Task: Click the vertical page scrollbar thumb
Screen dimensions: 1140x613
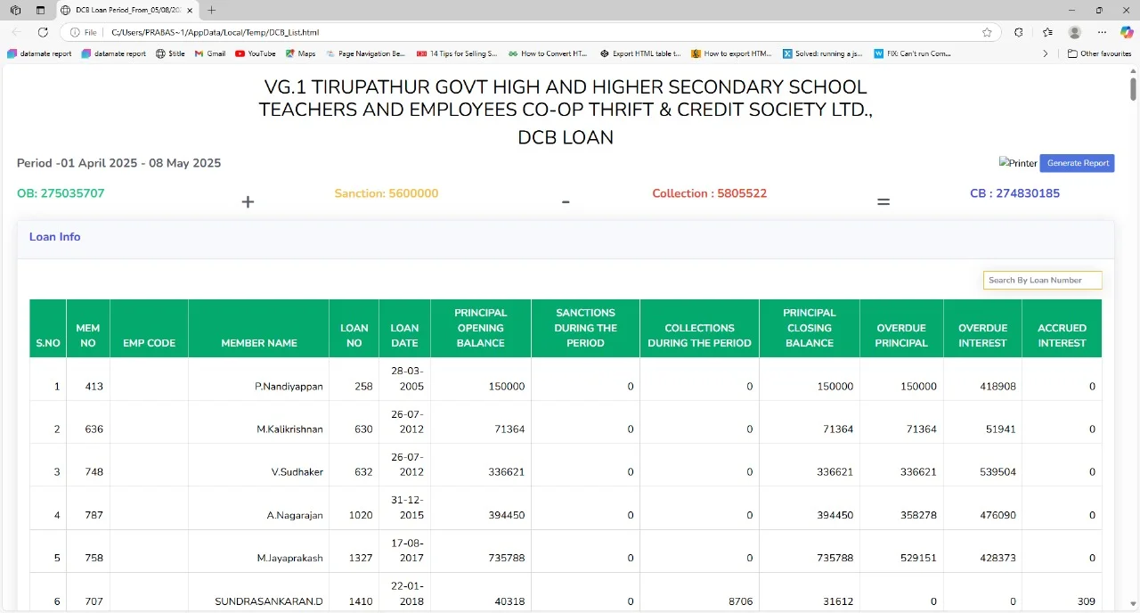Action: (x=1133, y=89)
